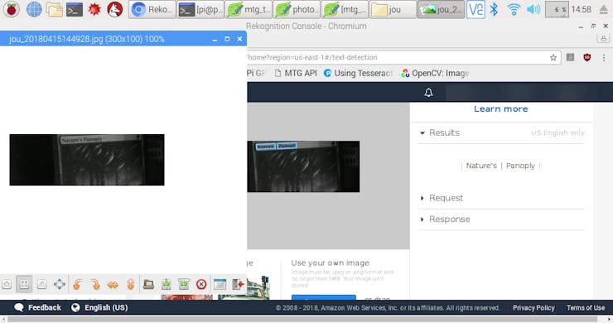This screenshot has width=613, height=323.
Task: Save the image with the green arrow icon
Action: (167, 284)
